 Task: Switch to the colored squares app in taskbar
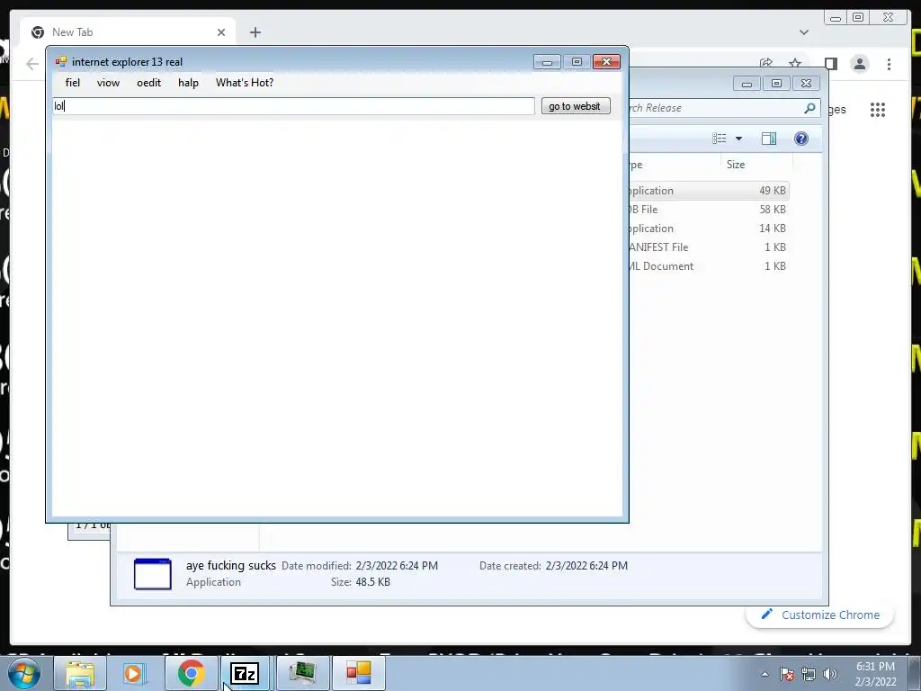click(x=358, y=673)
